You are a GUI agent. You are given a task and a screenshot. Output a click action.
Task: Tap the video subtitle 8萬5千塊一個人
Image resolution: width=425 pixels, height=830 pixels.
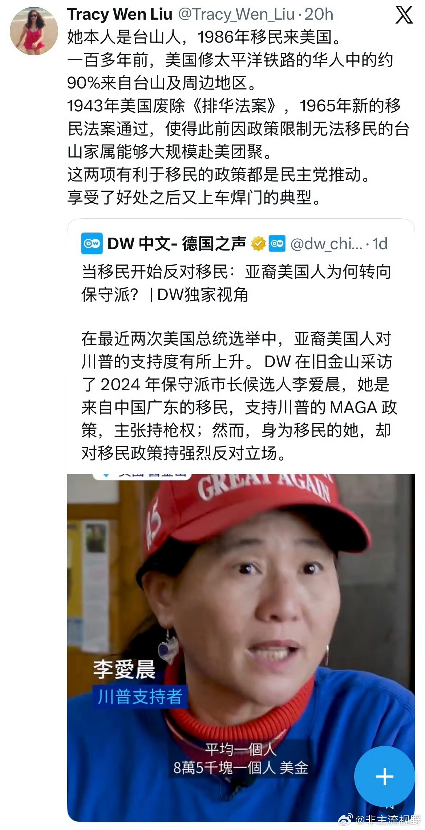(x=240, y=768)
